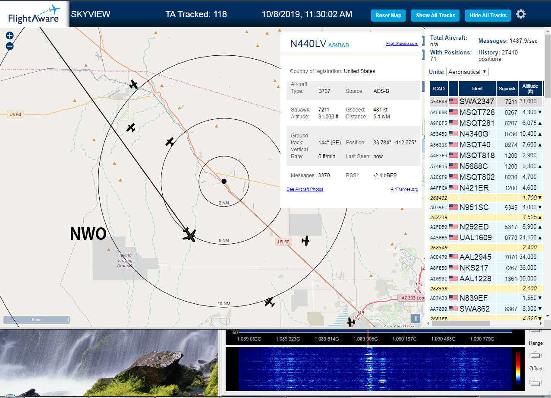Click the A54BAB ICAO code in details
The height and width of the screenshot is (398, 551).
tap(339, 45)
